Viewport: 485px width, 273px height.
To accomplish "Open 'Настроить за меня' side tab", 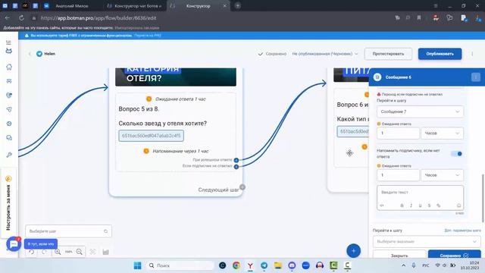I will (8, 202).
